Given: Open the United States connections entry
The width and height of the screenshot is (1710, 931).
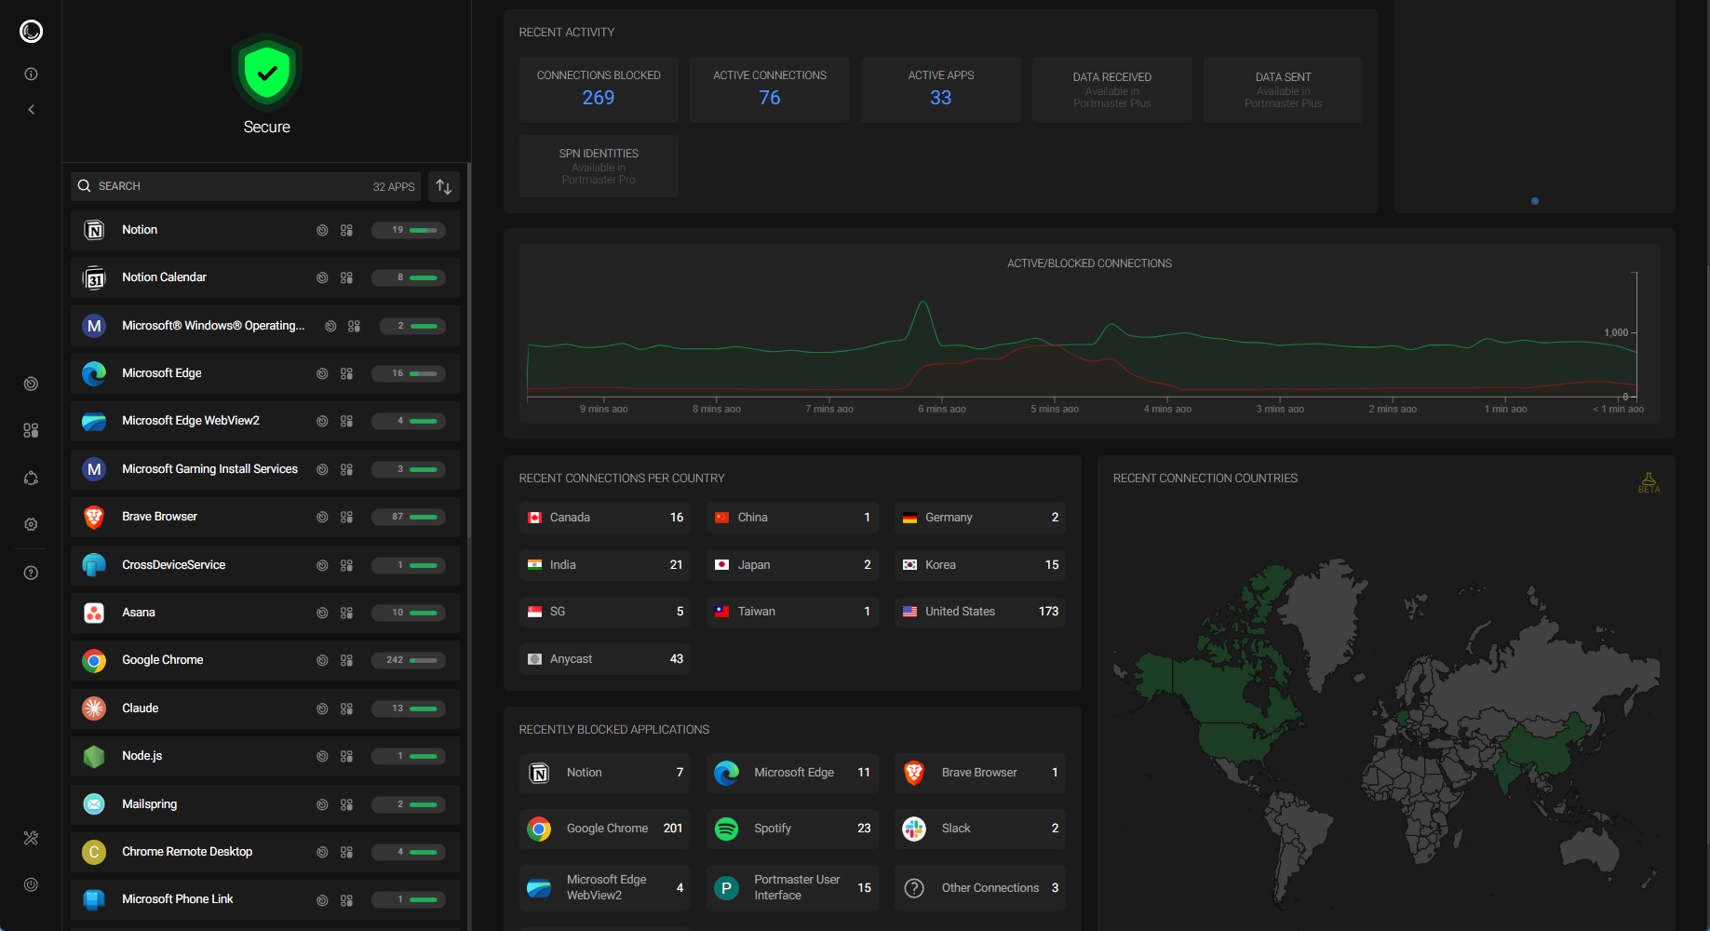Looking at the screenshot, I should click(x=979, y=611).
